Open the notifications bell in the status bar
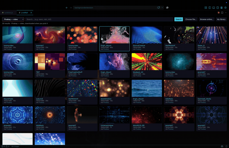The image size is (229, 148). [x=226, y=146]
